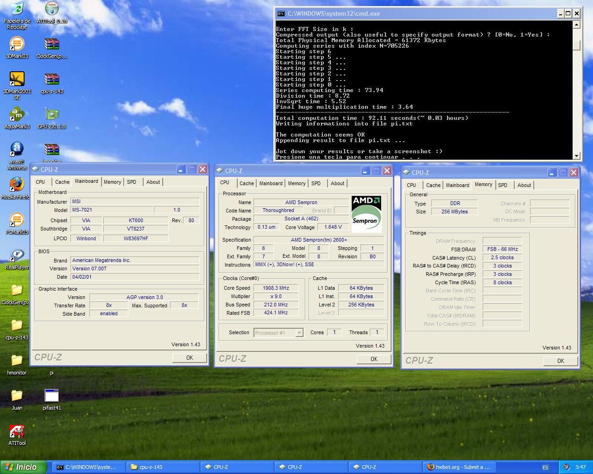The image size is (593, 474).
Task: Open the hmonitor folder
Action: point(17,364)
